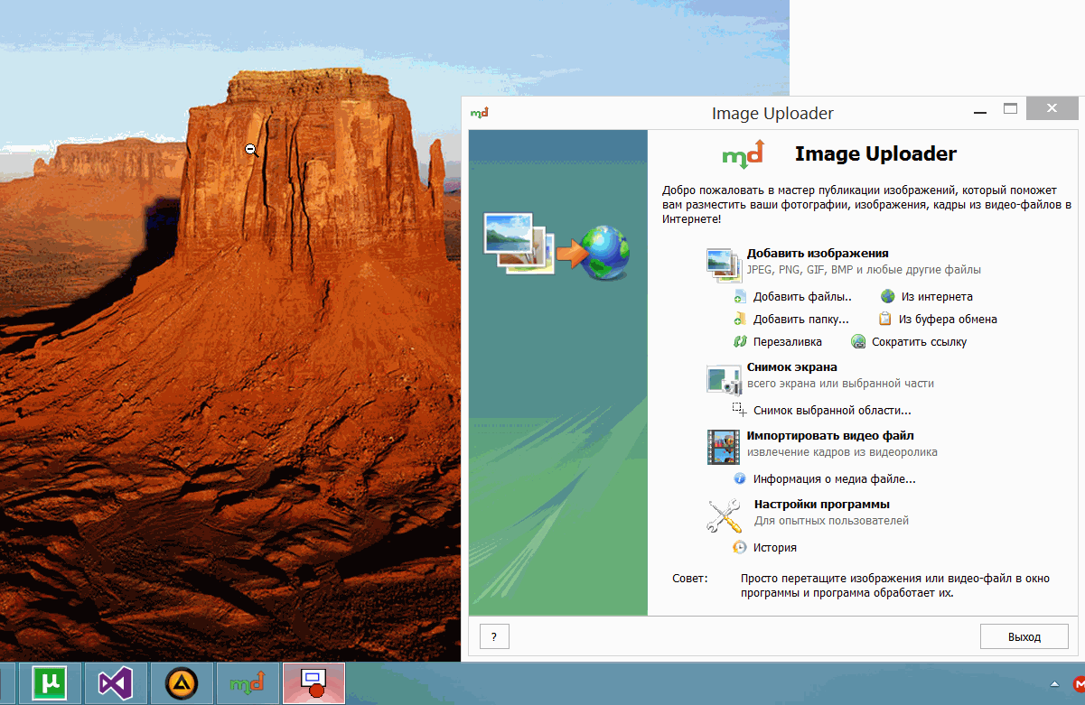The width and height of the screenshot is (1085, 705).
Task: Open "Сократить ссылку" link
Action: pyautogui.click(x=919, y=342)
